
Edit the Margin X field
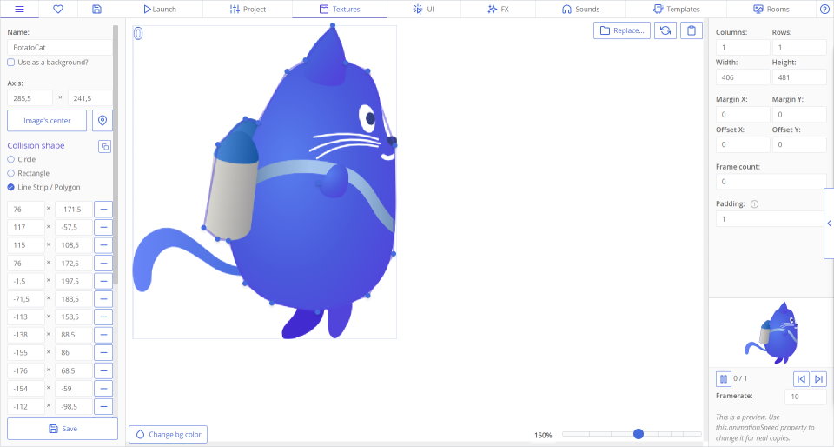(x=743, y=115)
